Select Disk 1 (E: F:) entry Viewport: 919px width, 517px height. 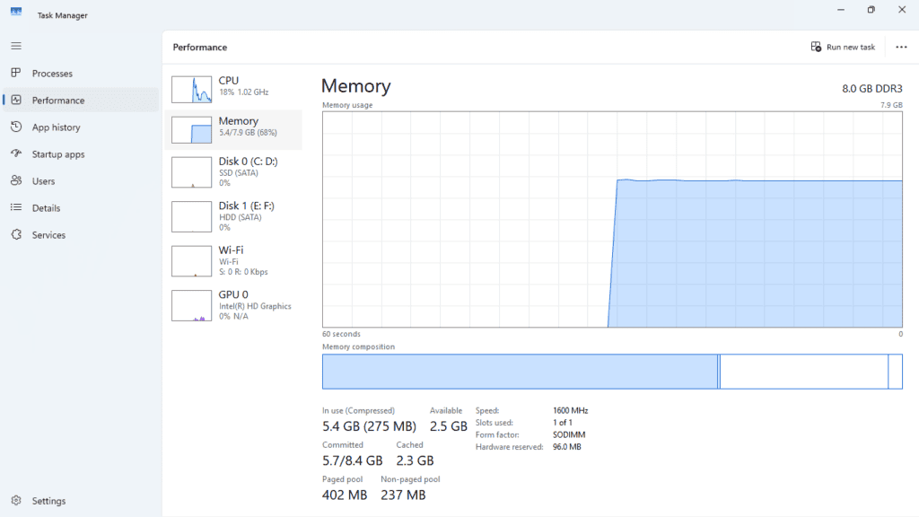pyautogui.click(x=234, y=217)
